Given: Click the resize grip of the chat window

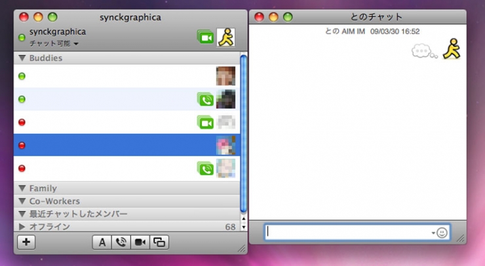Looking at the screenshot, I should (461, 239).
